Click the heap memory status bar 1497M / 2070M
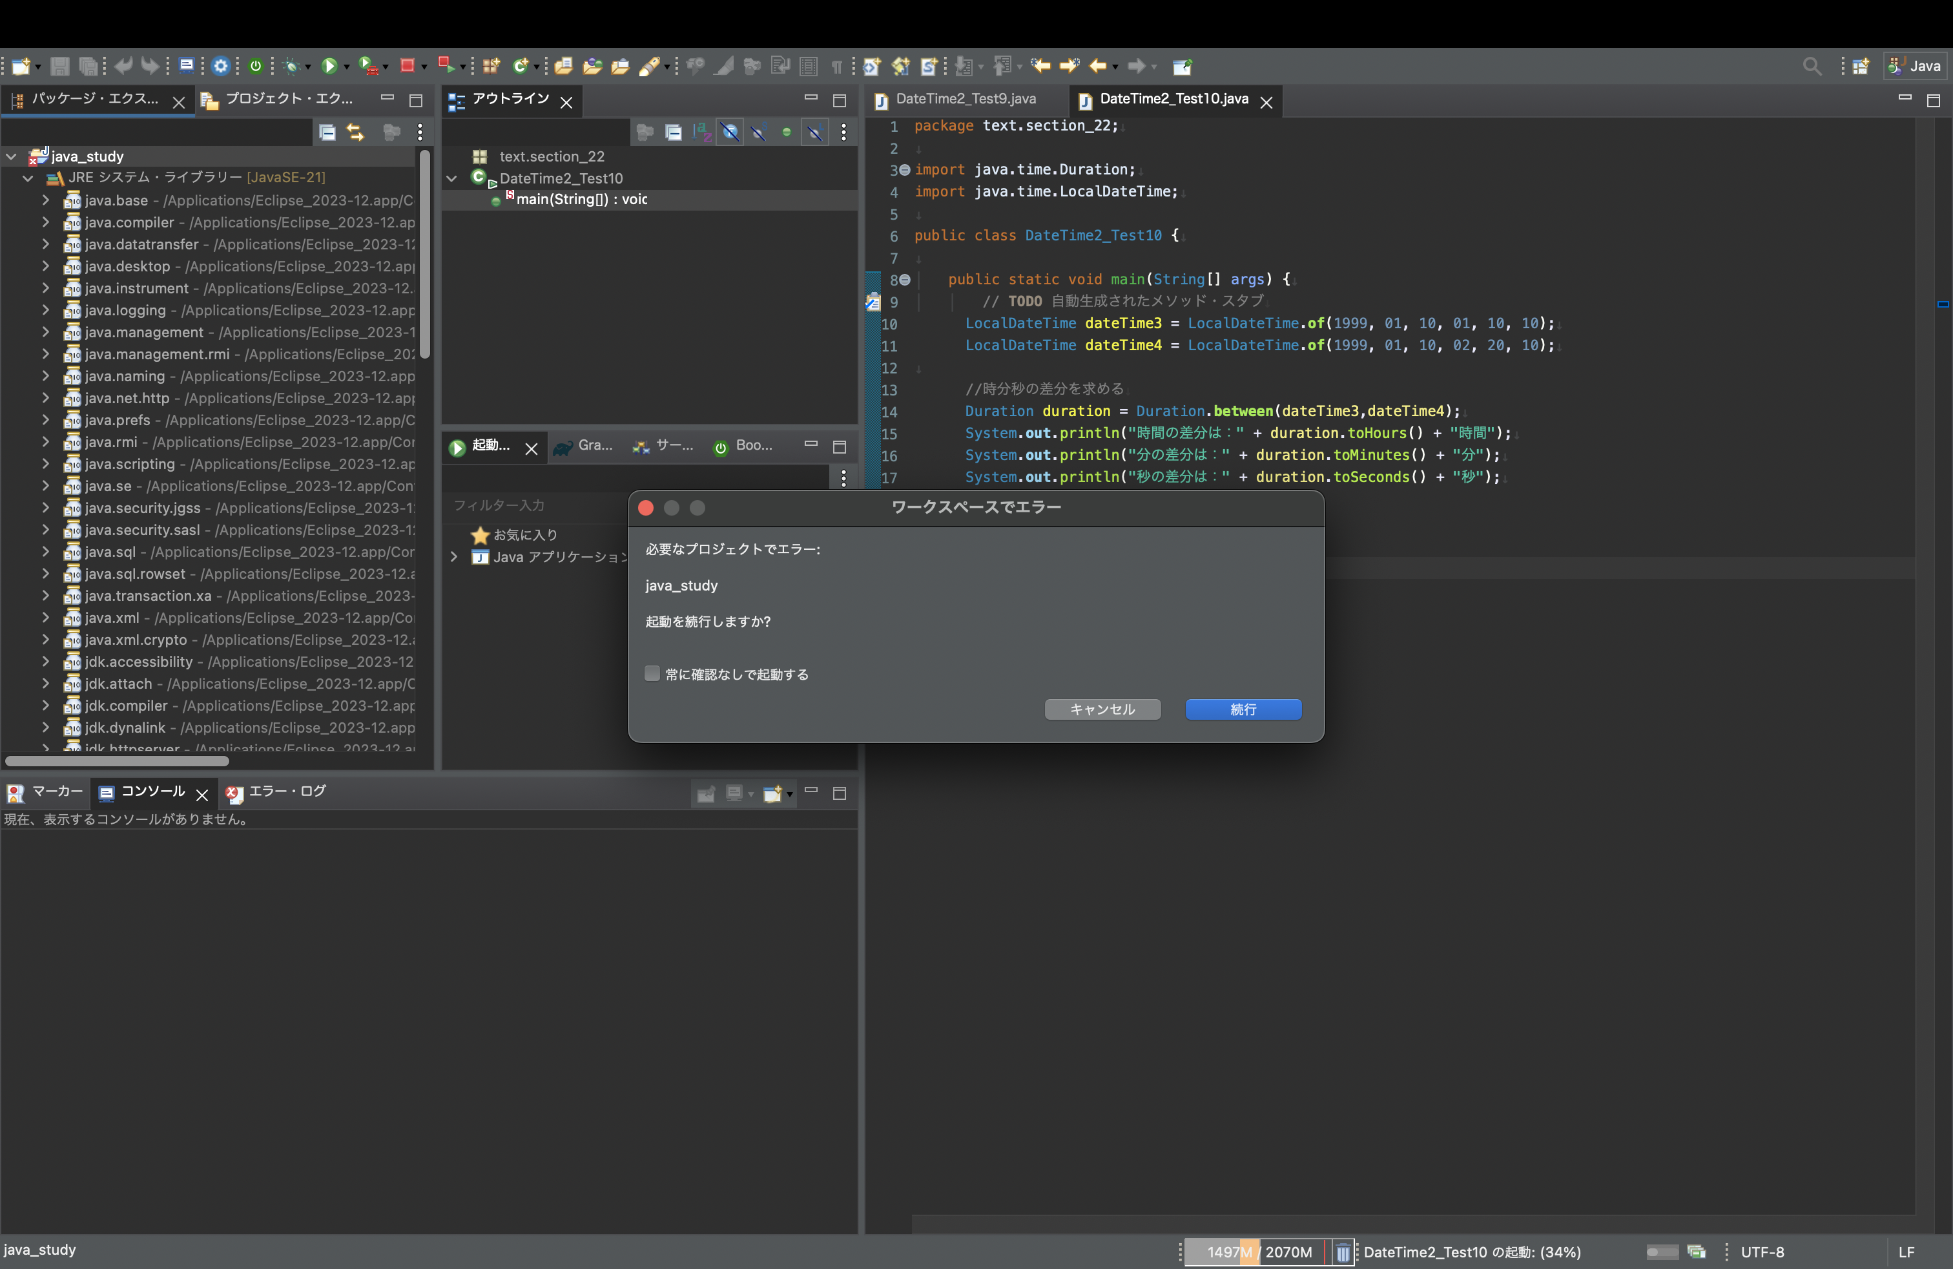 pyautogui.click(x=1259, y=1253)
